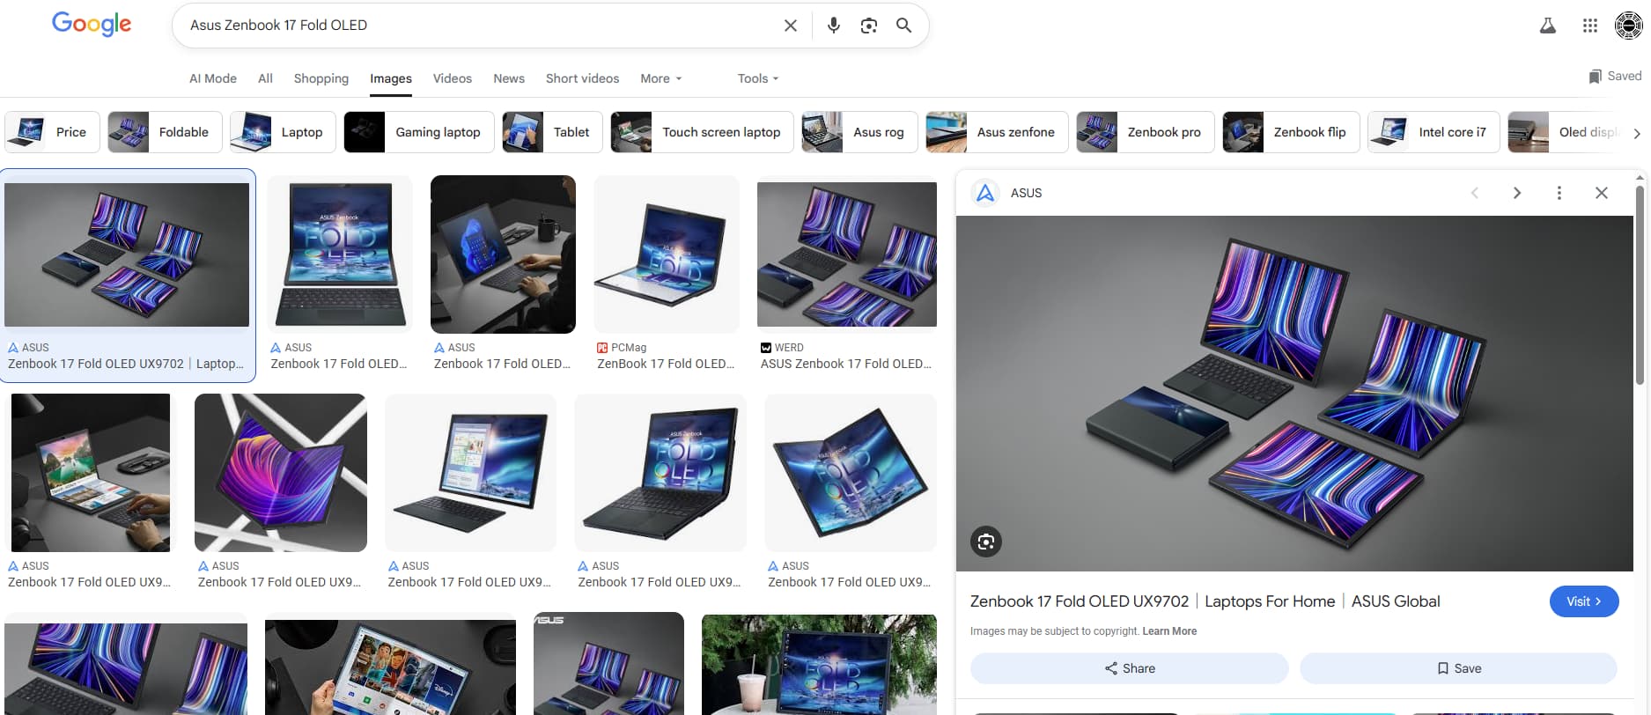The width and height of the screenshot is (1651, 715).
Task: Click the preview panel vertical scrollbar
Action: (x=1640, y=284)
